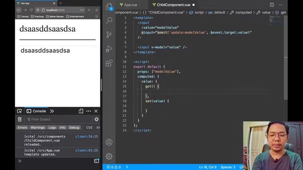Open the Bahan Bacaan bookmarks folder
The image size is (303, 170).
(x=55, y=17)
